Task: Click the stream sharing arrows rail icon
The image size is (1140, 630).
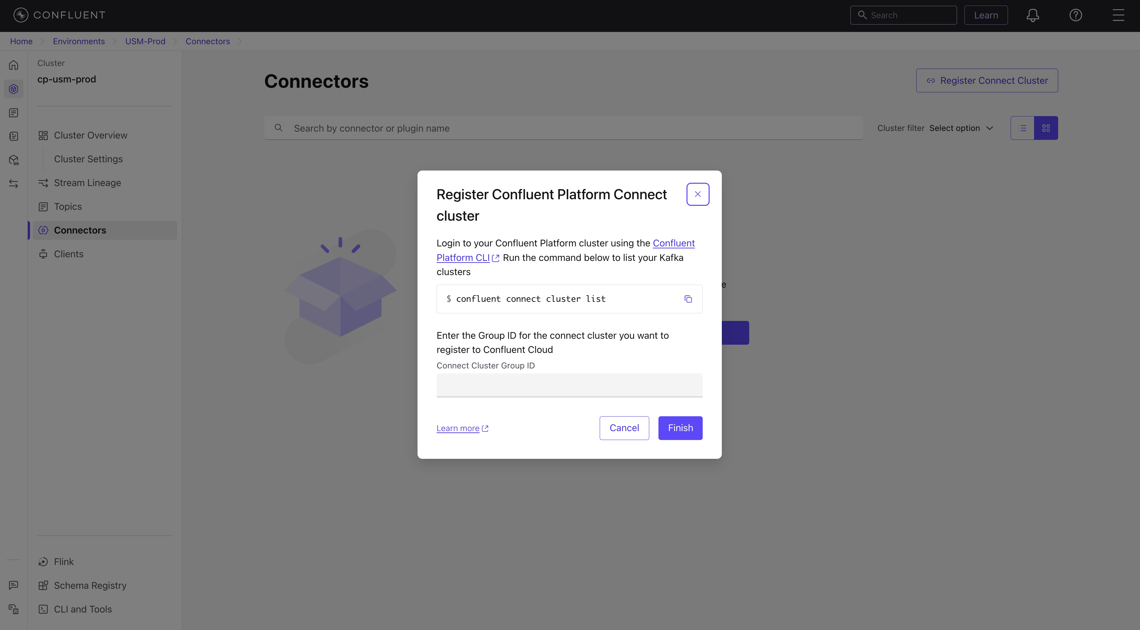Action: click(14, 184)
